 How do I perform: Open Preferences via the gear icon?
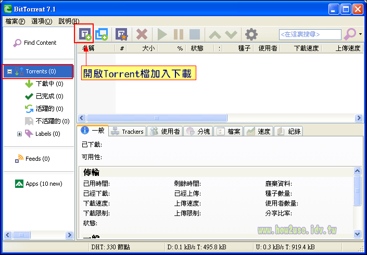coord(251,34)
